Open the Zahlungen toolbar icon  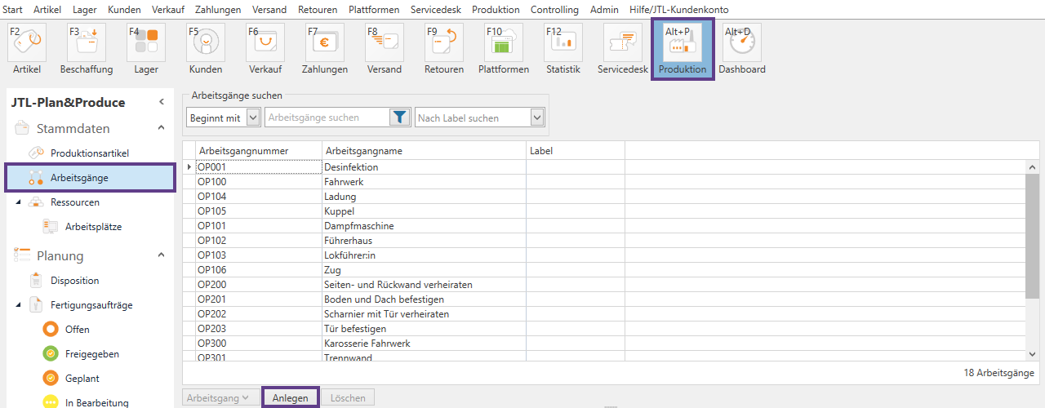pyautogui.click(x=324, y=43)
